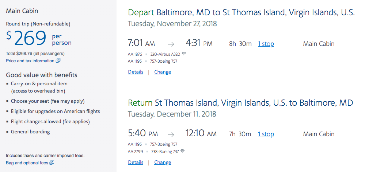
Task: Click the Wi-Fi icon beside Airbus A320
Action: (x=184, y=54)
